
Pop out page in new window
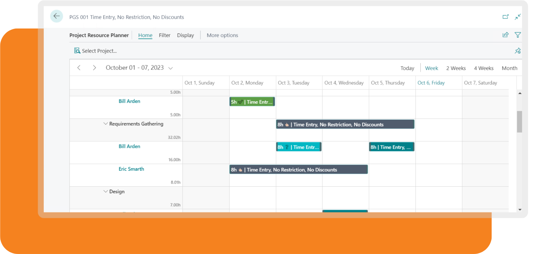(x=506, y=16)
